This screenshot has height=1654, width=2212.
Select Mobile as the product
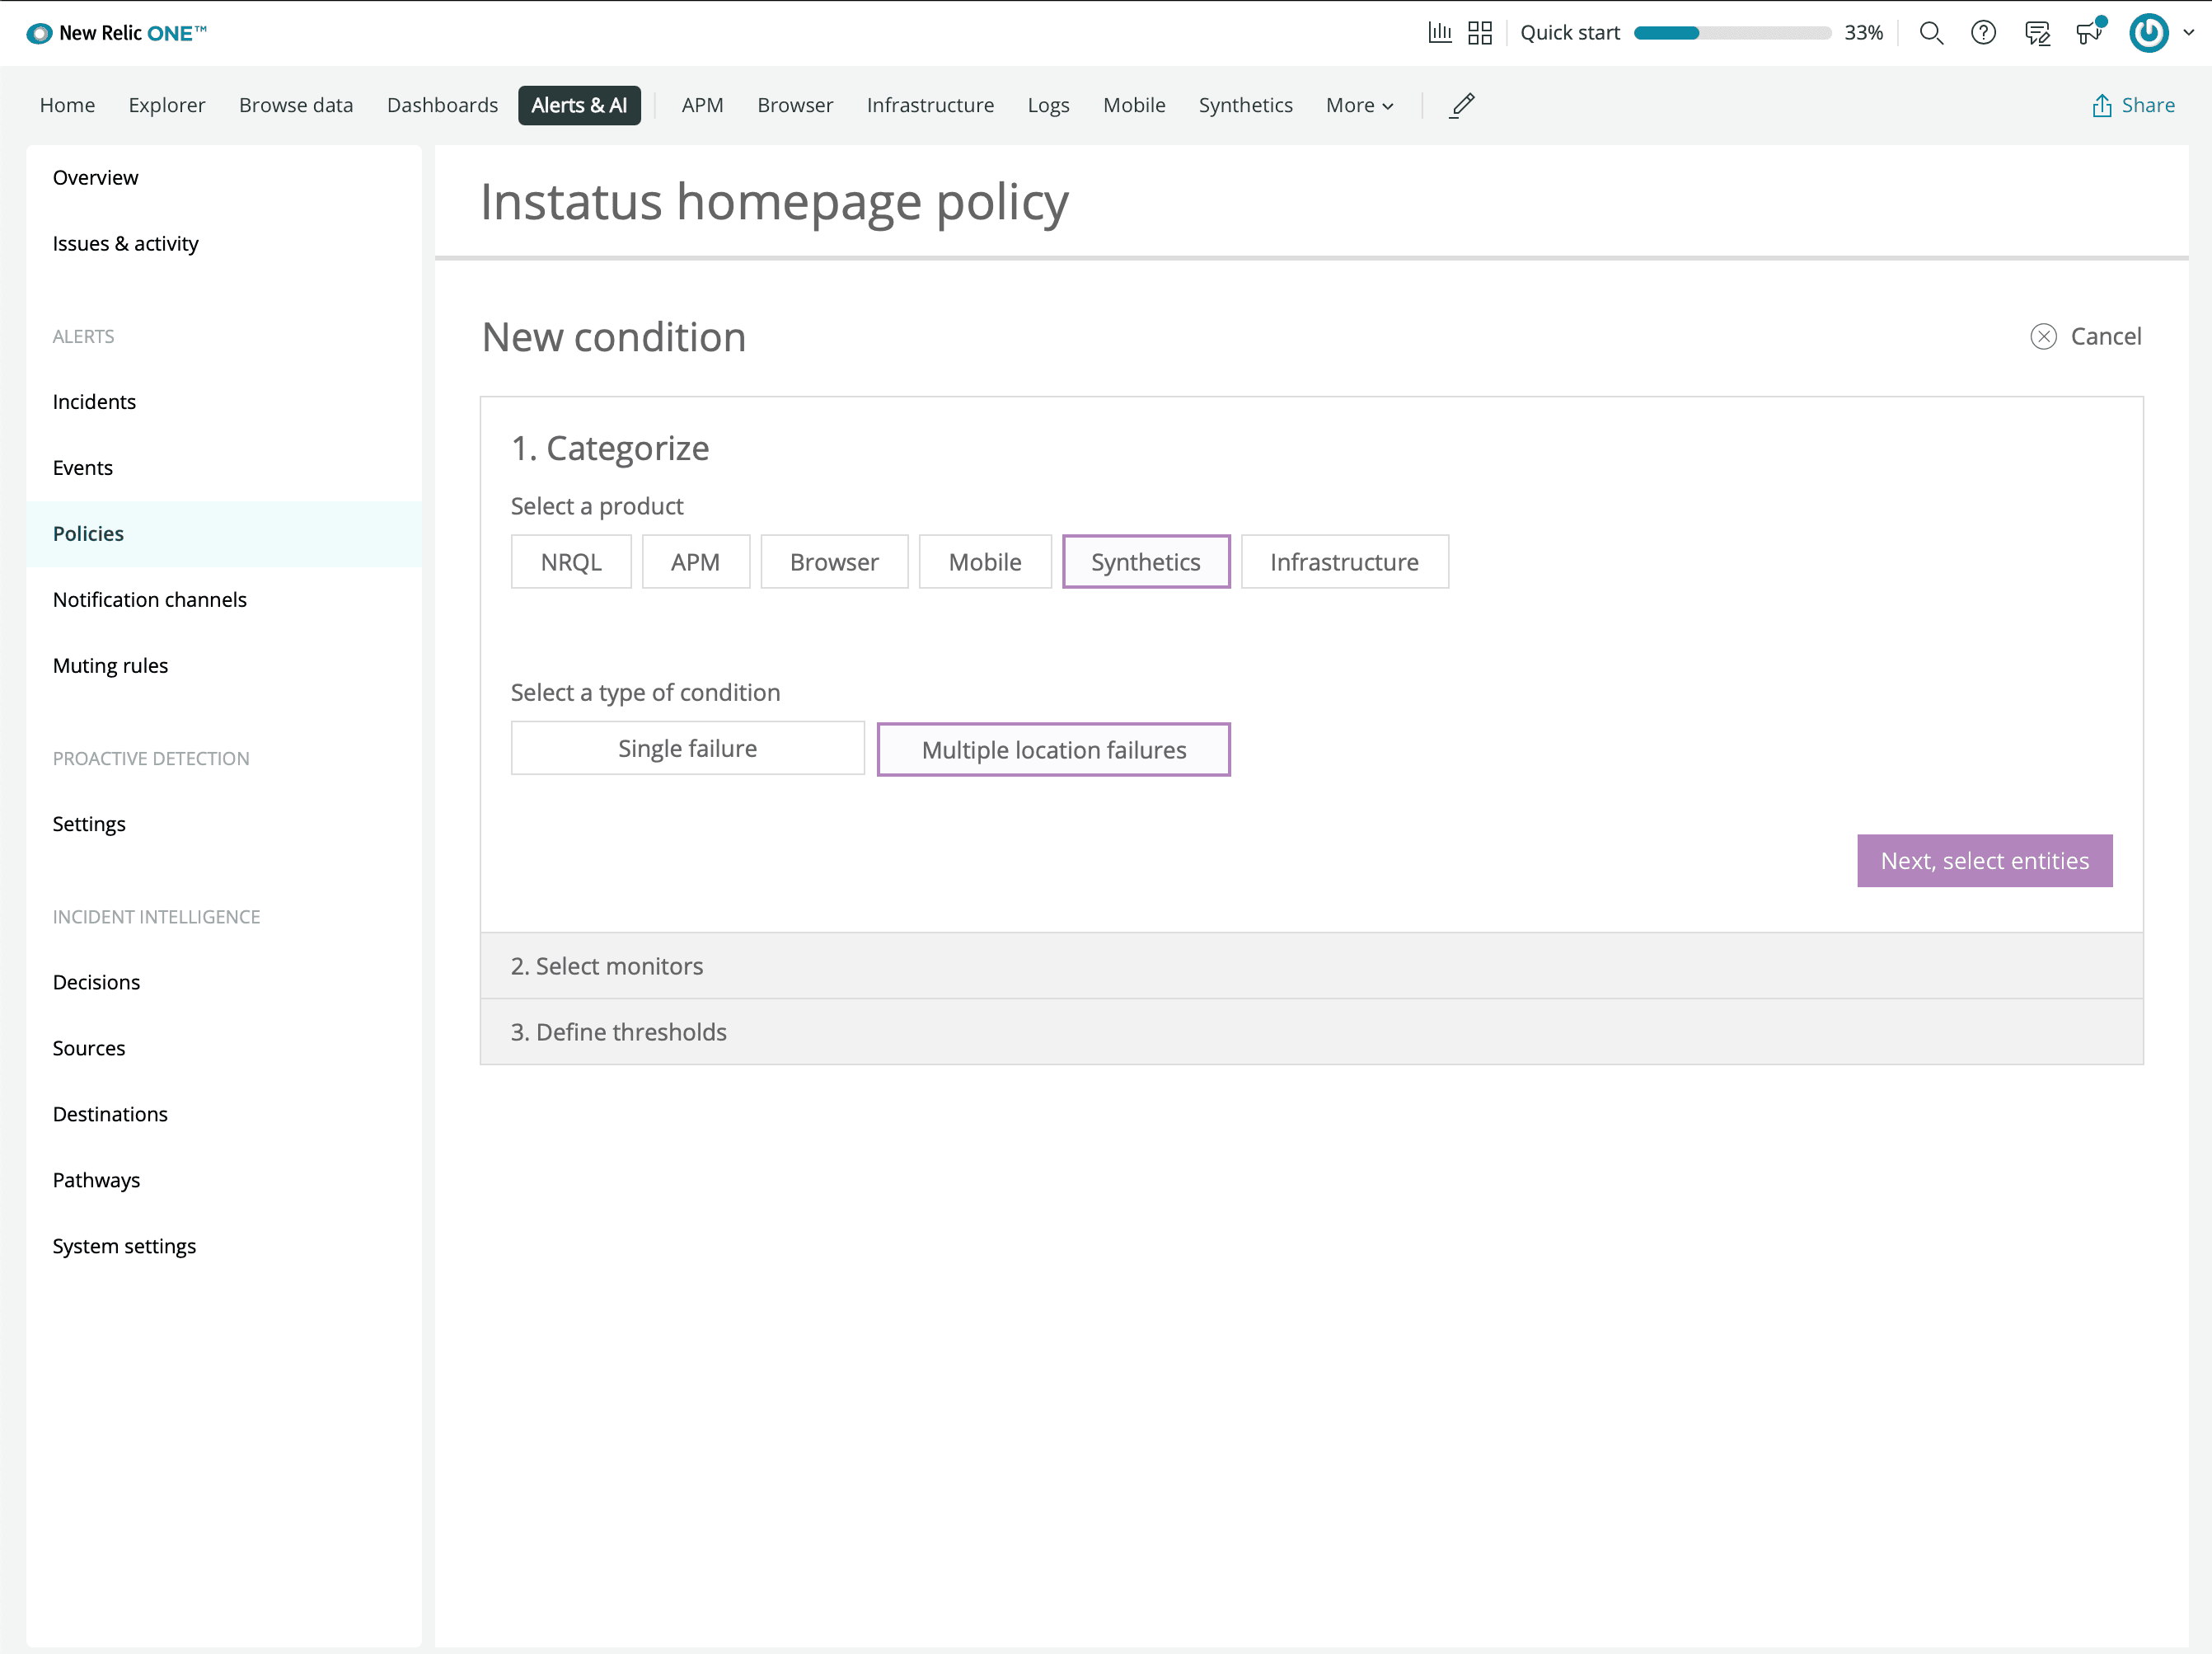coord(985,562)
